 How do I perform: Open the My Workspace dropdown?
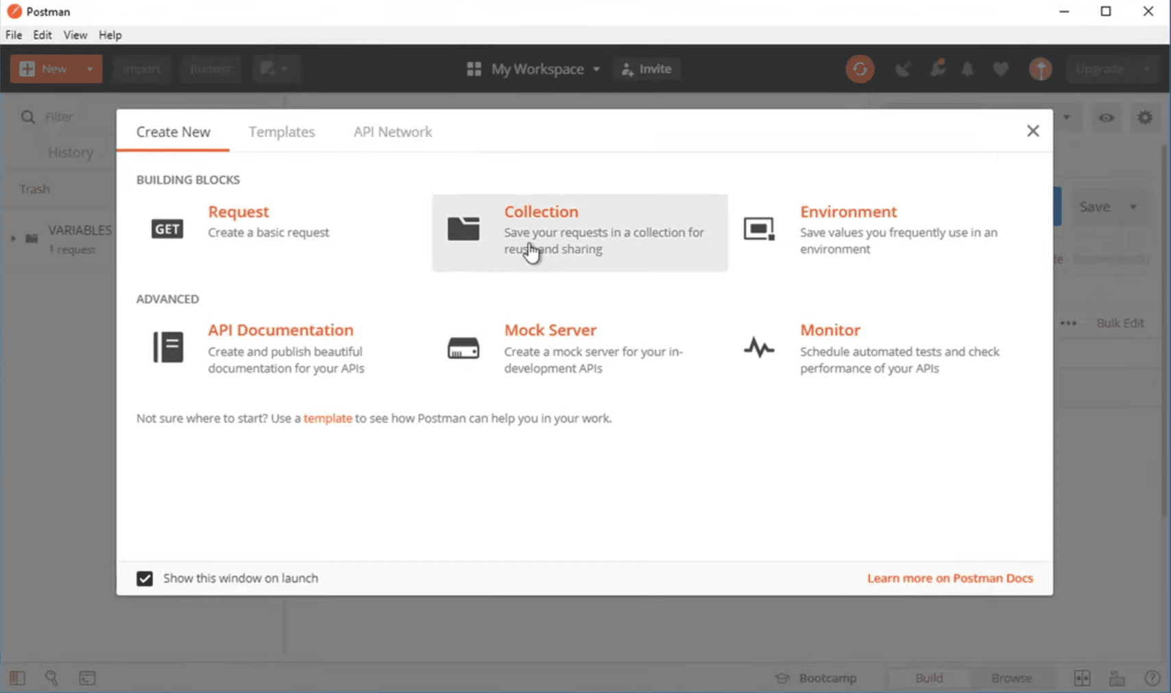[x=533, y=69]
